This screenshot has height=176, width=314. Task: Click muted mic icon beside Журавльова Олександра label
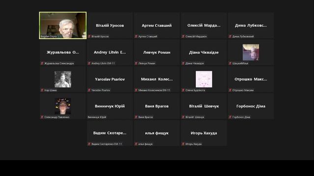point(42,64)
